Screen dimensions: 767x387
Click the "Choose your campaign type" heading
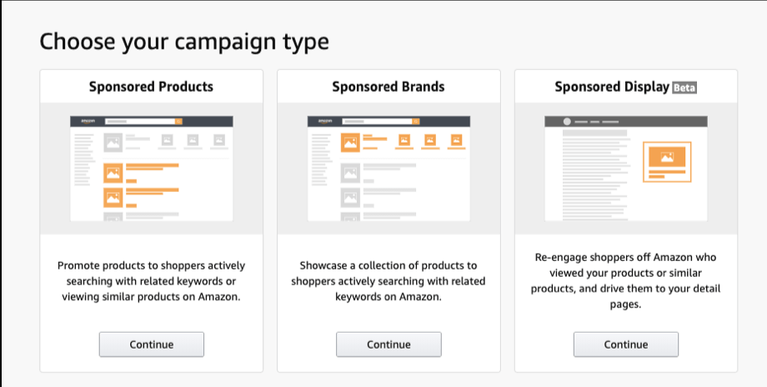[x=184, y=42]
